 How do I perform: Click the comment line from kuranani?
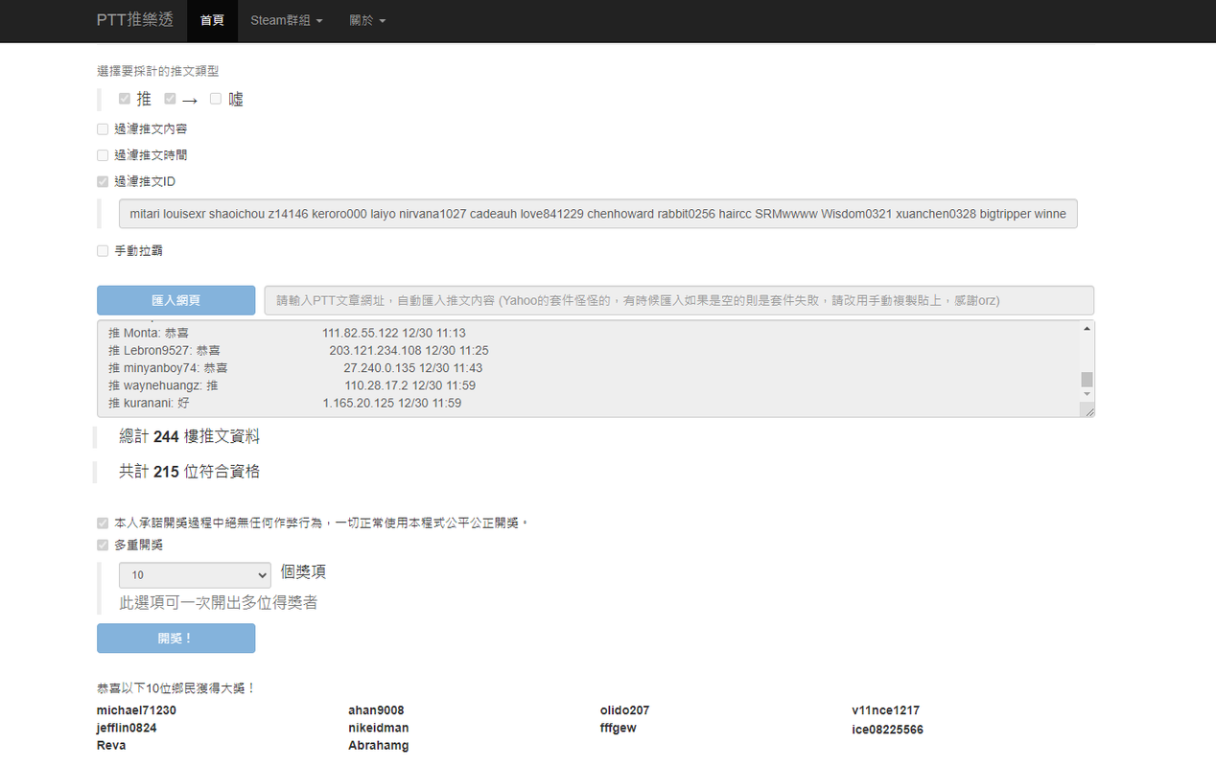pos(285,404)
